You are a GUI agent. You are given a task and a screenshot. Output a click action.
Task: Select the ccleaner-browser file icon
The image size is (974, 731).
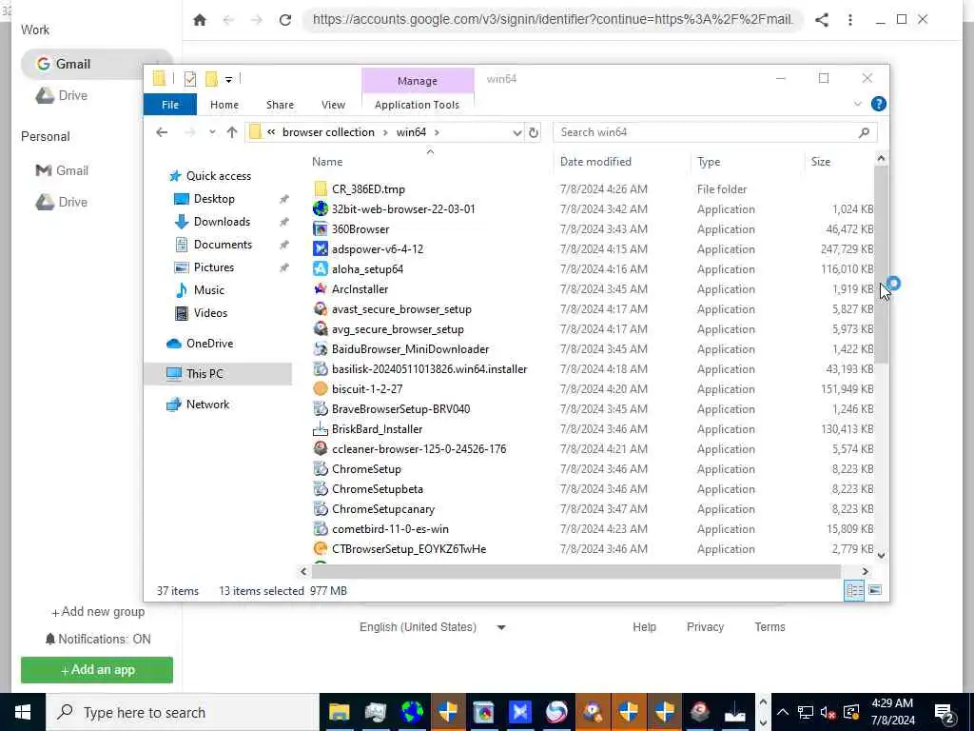point(321,449)
